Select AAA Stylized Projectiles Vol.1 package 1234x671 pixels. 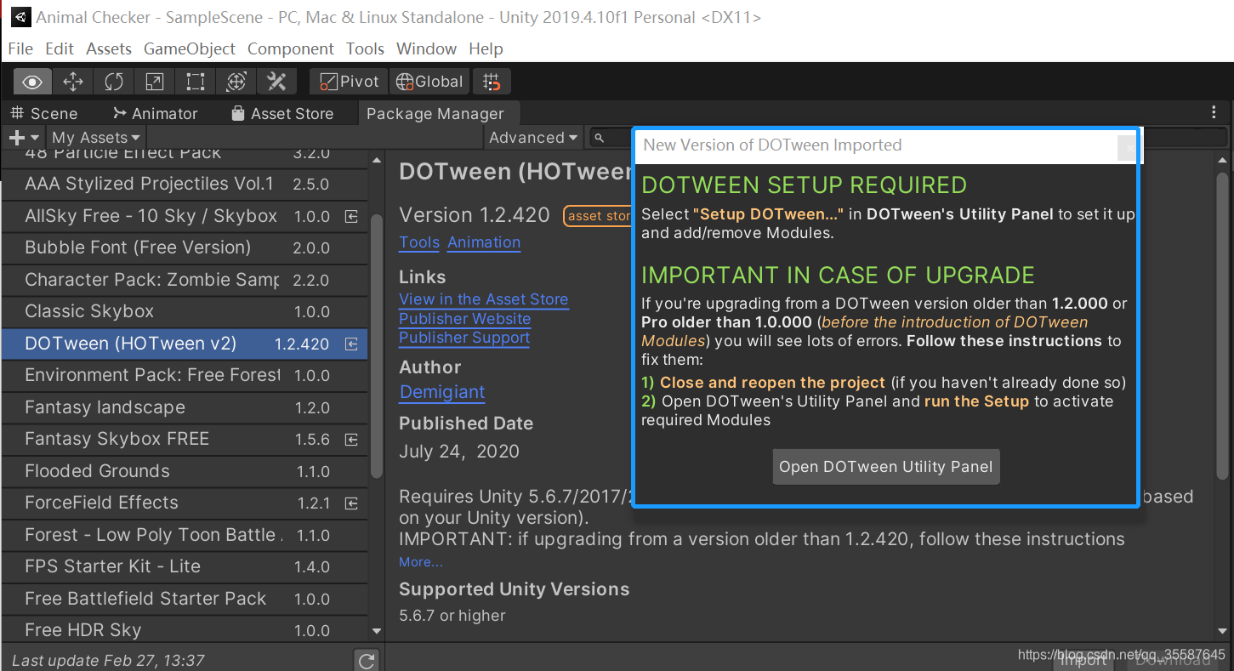pyautogui.click(x=185, y=184)
